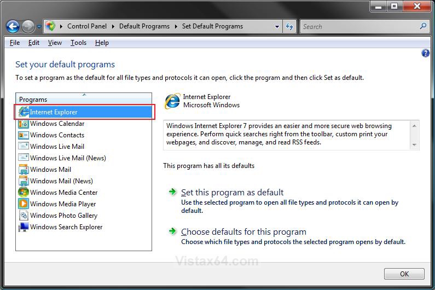435x290 pixels.
Task: Select the Windows Search Explorer icon
Action: click(x=24, y=227)
